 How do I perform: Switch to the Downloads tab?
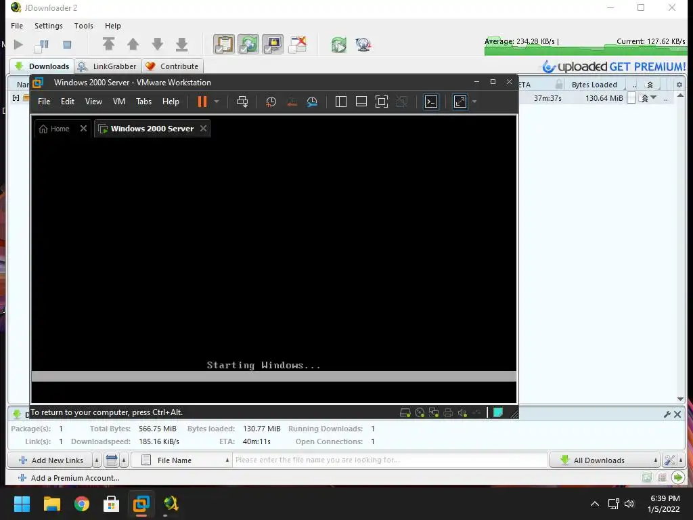coord(42,66)
